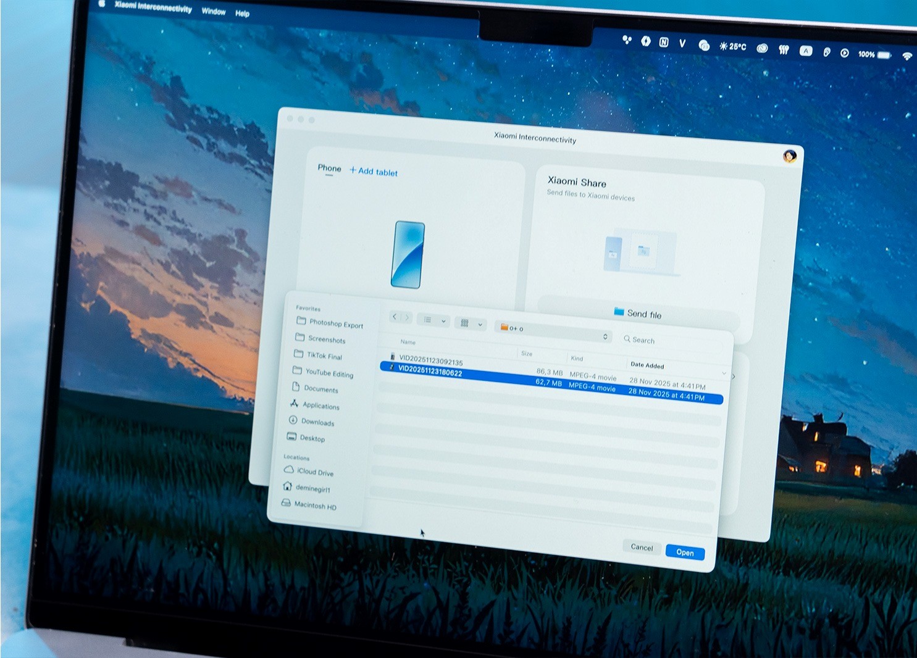This screenshot has width=917, height=658.
Task: Click the Notion icon in menu bar
Action: pyautogui.click(x=664, y=42)
